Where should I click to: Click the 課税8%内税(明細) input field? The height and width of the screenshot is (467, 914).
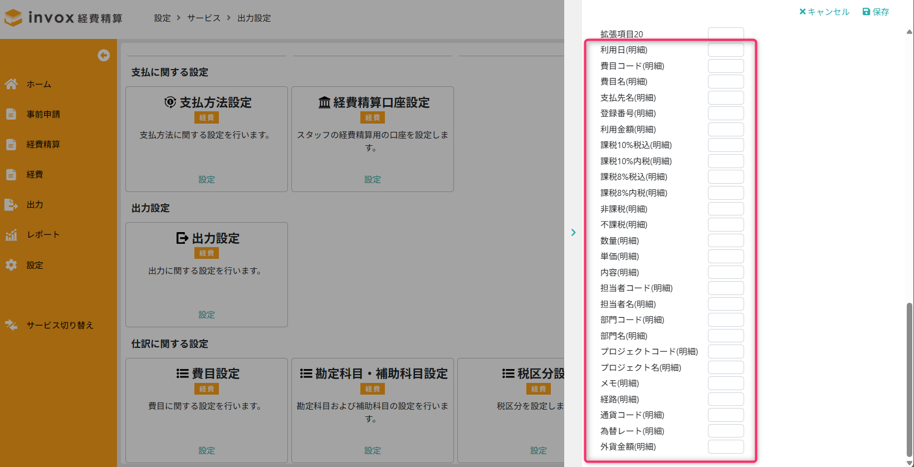[x=726, y=193]
